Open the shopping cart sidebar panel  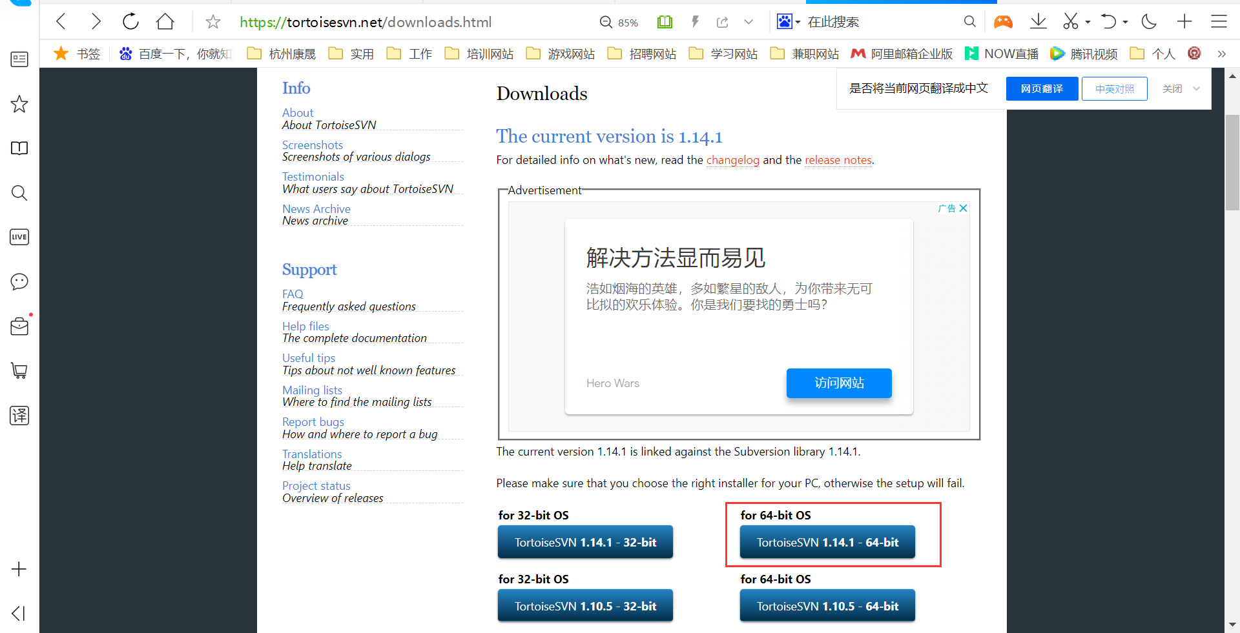pos(19,370)
